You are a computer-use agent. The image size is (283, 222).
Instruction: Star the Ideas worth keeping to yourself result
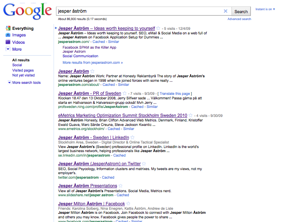(x=158, y=28)
